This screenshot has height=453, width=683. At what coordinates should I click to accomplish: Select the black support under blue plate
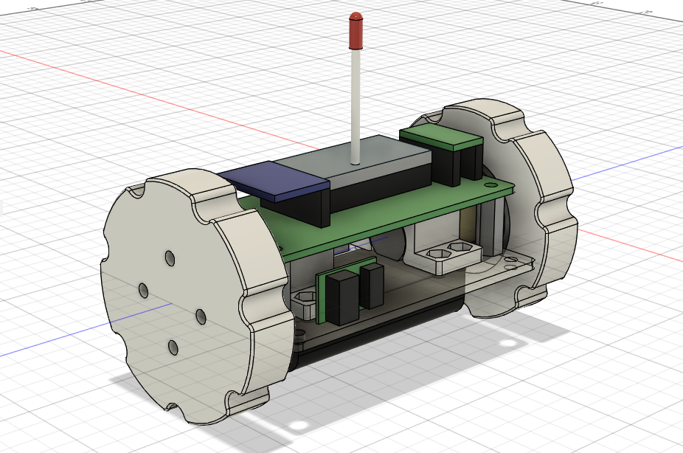300,209
